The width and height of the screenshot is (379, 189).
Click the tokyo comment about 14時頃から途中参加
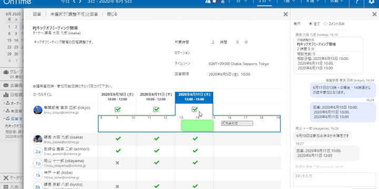343,90
